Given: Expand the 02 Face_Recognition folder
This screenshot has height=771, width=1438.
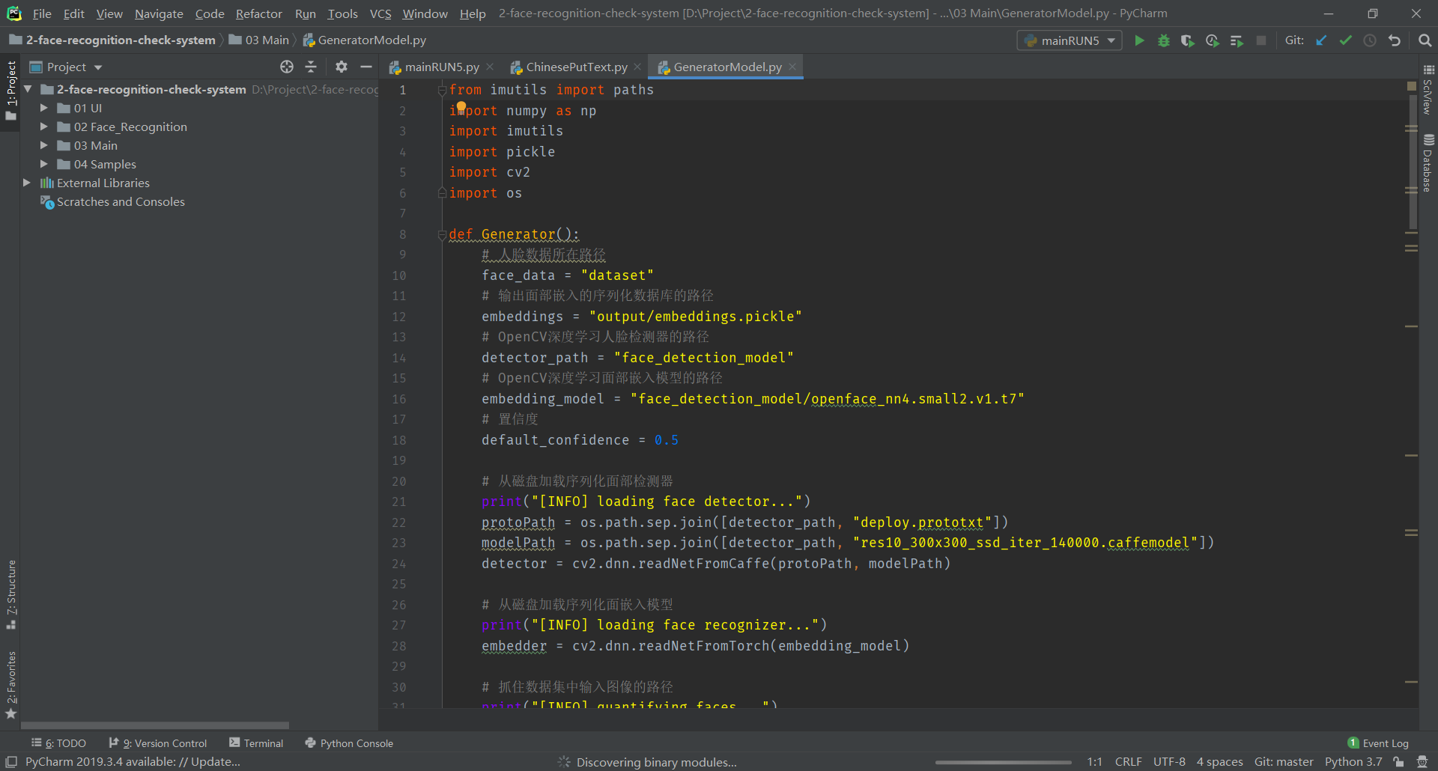Looking at the screenshot, I should point(44,127).
